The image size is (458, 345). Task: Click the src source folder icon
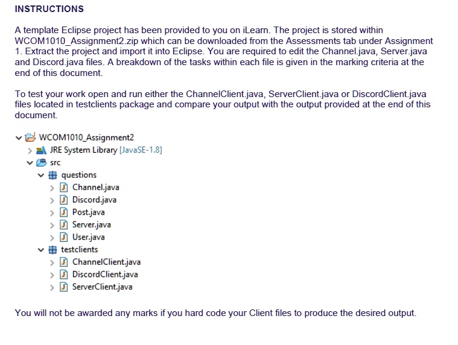(41, 163)
